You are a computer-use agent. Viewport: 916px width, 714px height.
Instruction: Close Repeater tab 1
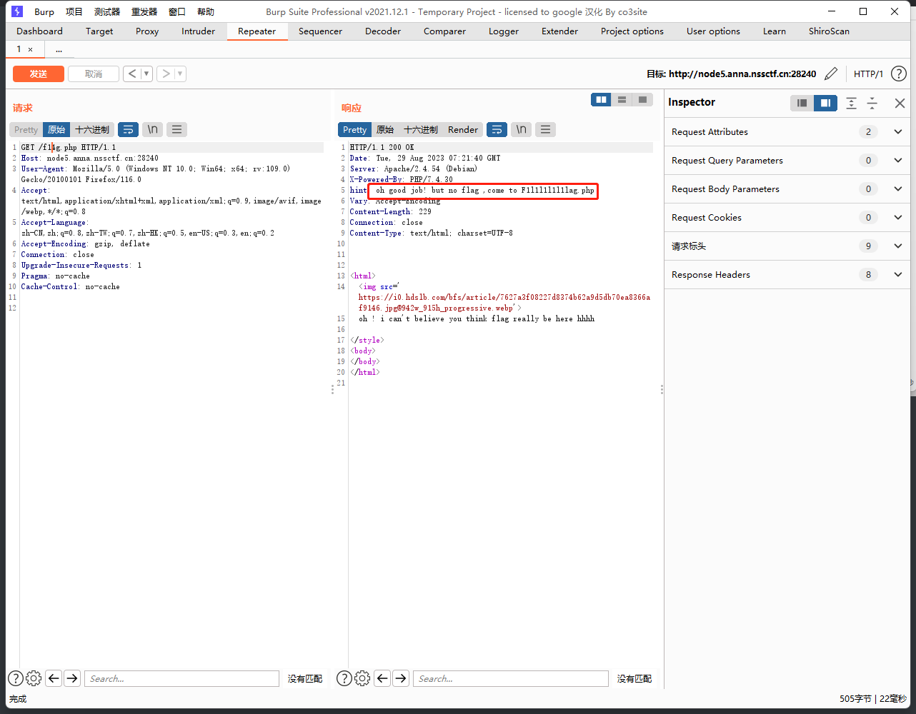(30, 49)
